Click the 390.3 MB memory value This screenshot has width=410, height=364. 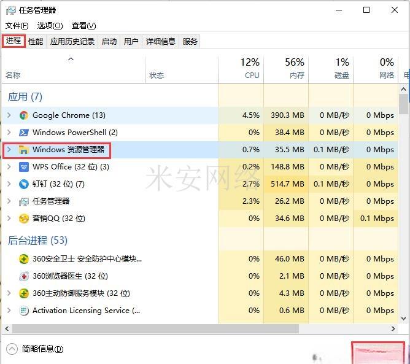287,115
